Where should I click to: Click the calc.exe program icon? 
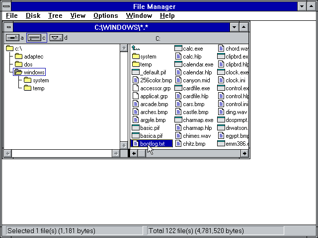178,49
